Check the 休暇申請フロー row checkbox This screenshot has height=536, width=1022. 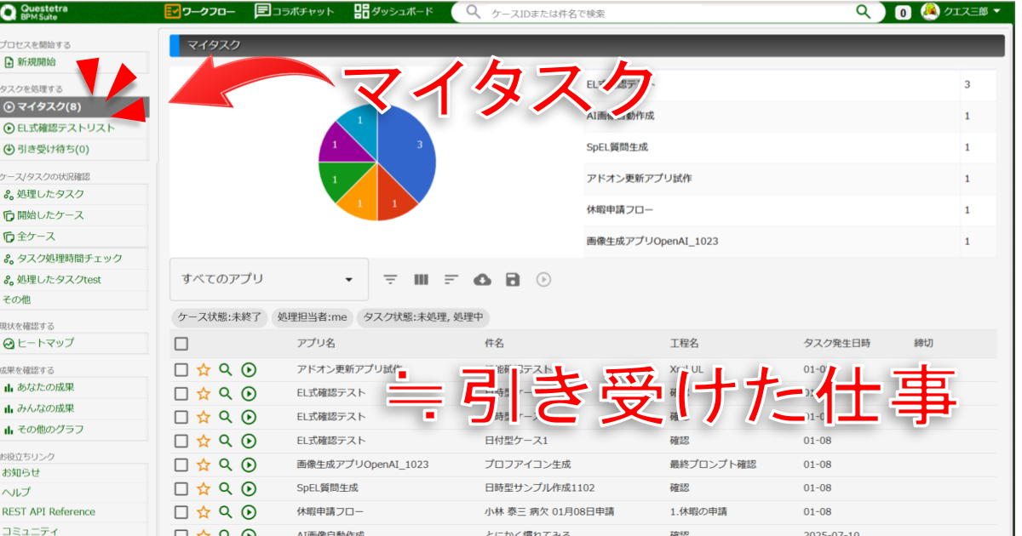pyautogui.click(x=181, y=512)
